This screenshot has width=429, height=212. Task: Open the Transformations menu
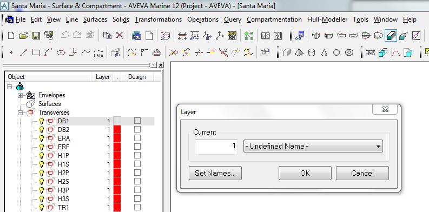[x=158, y=19]
